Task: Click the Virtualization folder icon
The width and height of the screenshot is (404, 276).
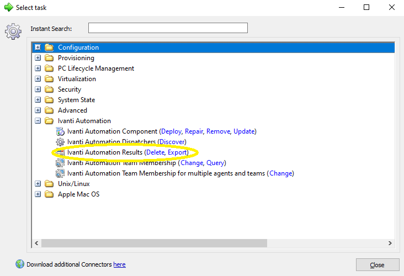Action: 49,79
